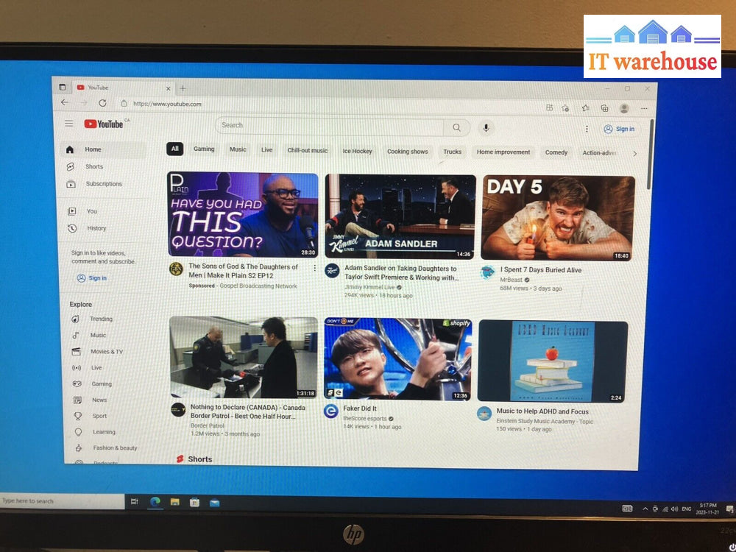
Task: Go to Trending in Explore section
Action: coord(101,319)
